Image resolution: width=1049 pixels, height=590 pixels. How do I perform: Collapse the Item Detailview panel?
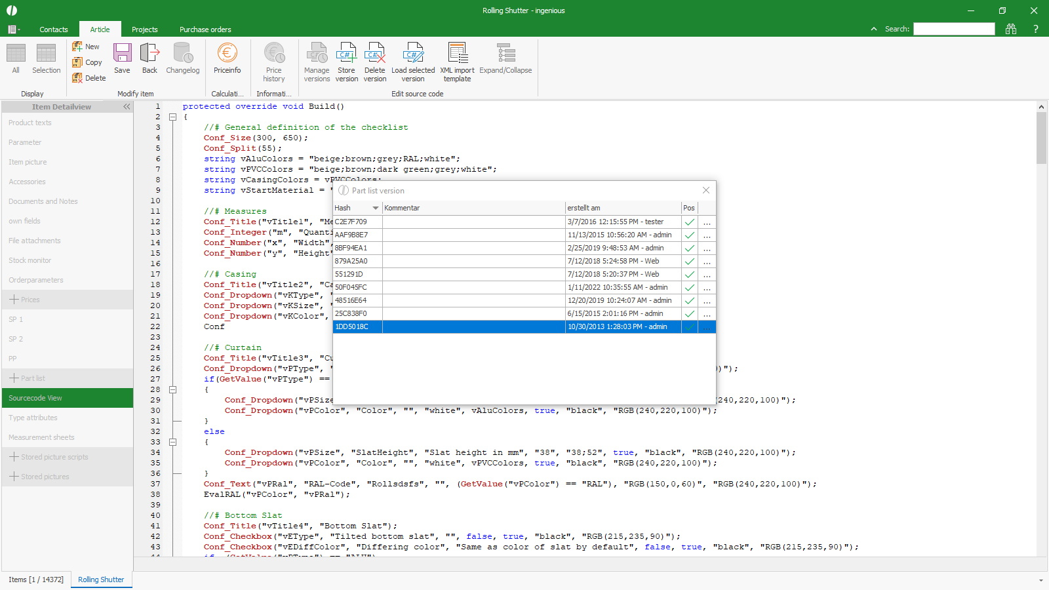pos(127,107)
